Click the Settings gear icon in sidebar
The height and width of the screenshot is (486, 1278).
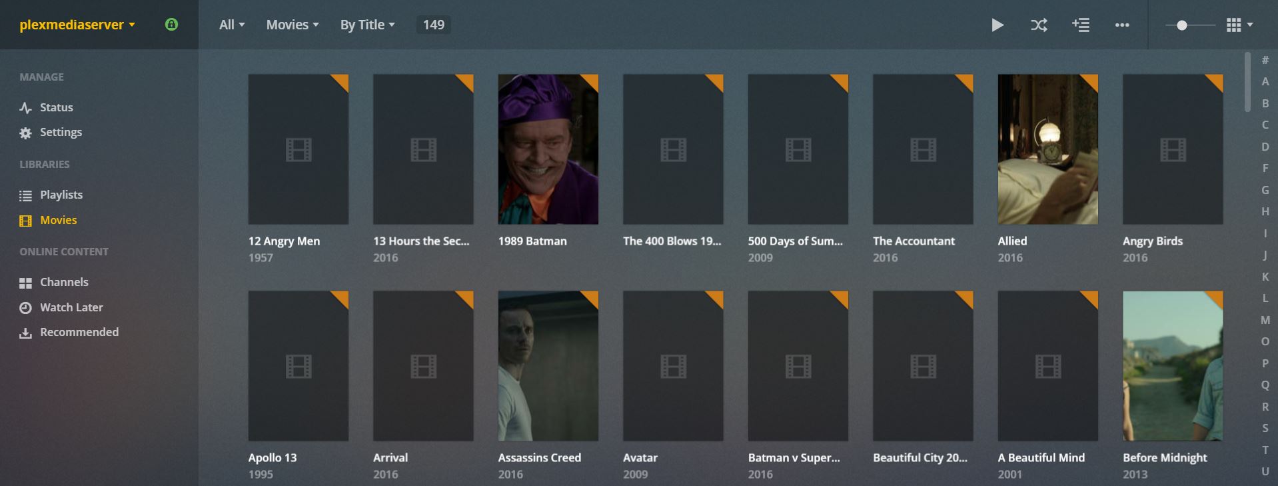(25, 133)
